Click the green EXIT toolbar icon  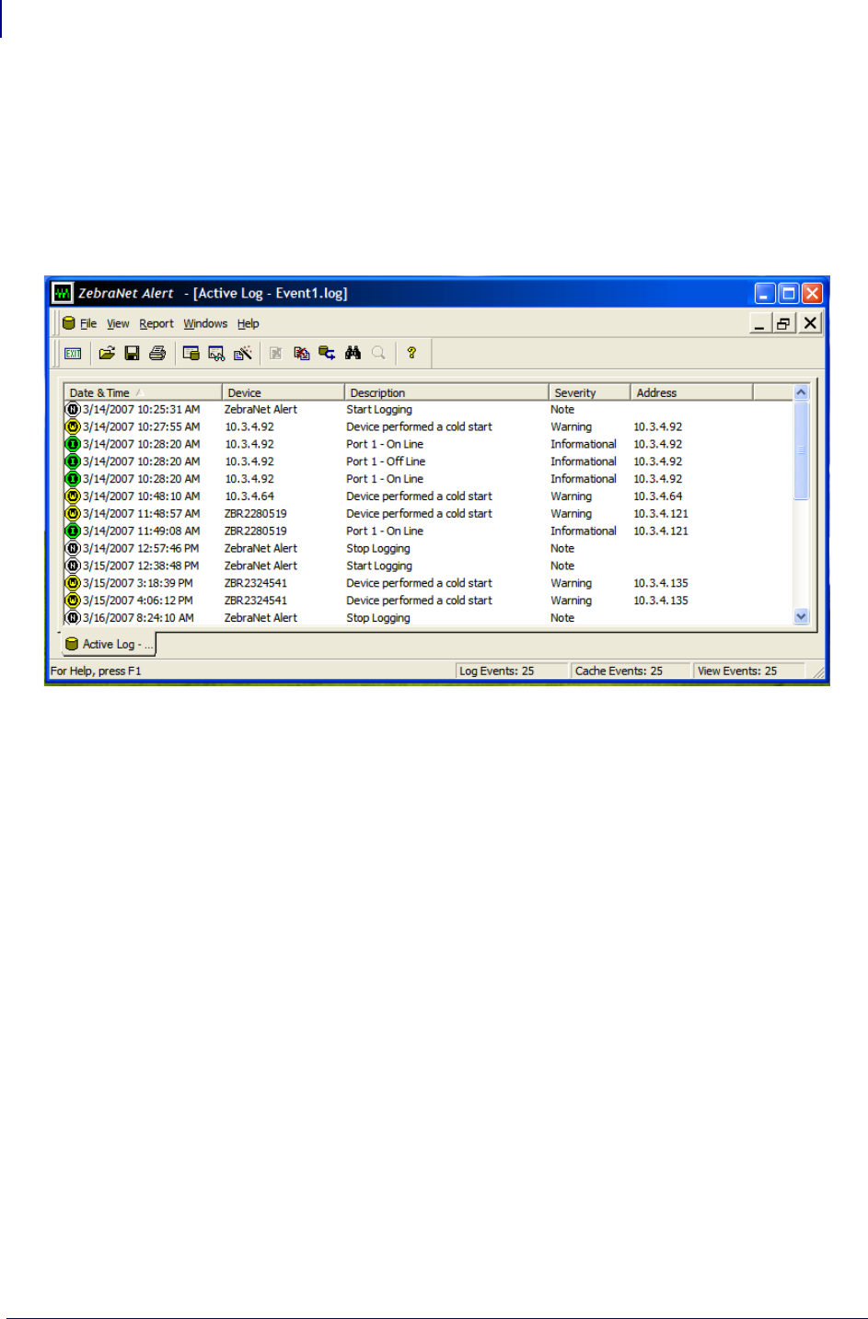click(x=73, y=353)
